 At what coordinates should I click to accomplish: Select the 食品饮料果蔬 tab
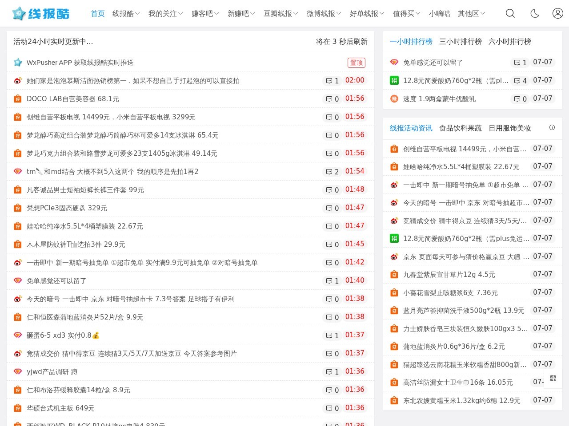461,128
